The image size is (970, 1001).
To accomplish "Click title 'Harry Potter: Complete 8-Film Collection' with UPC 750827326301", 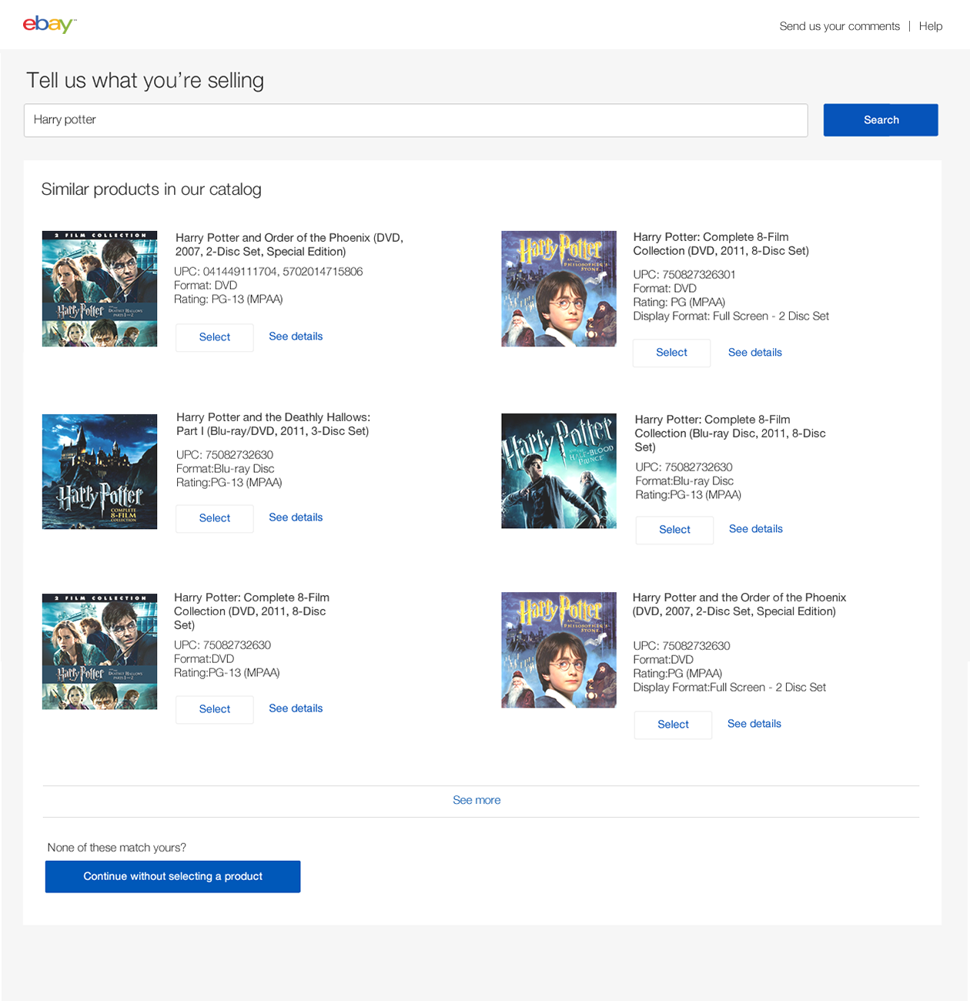I will (x=721, y=244).
